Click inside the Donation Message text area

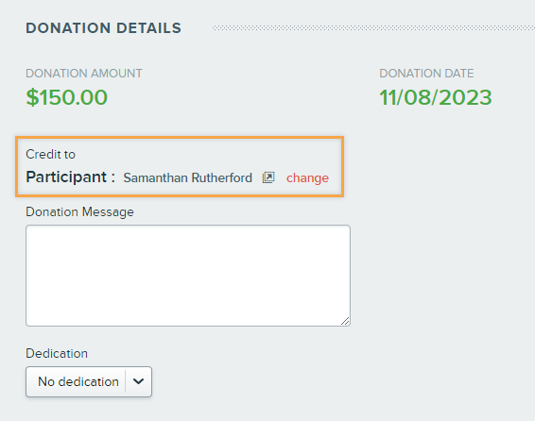point(188,276)
